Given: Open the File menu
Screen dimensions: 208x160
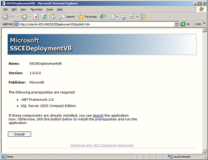Looking at the screenshot, I should (5, 10).
